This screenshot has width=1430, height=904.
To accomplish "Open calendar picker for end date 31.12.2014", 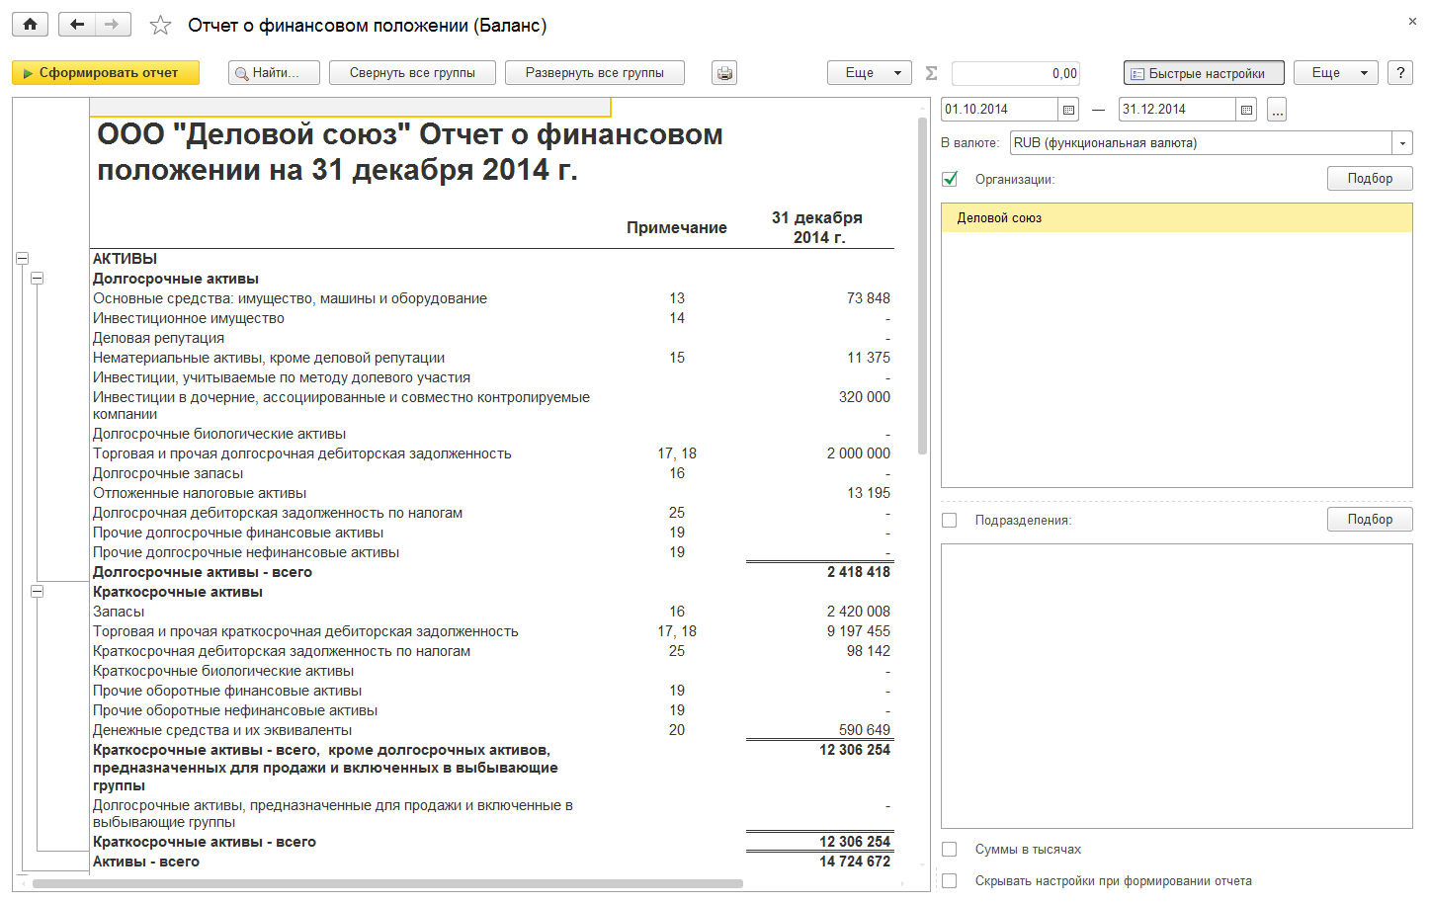I will tap(1246, 110).
